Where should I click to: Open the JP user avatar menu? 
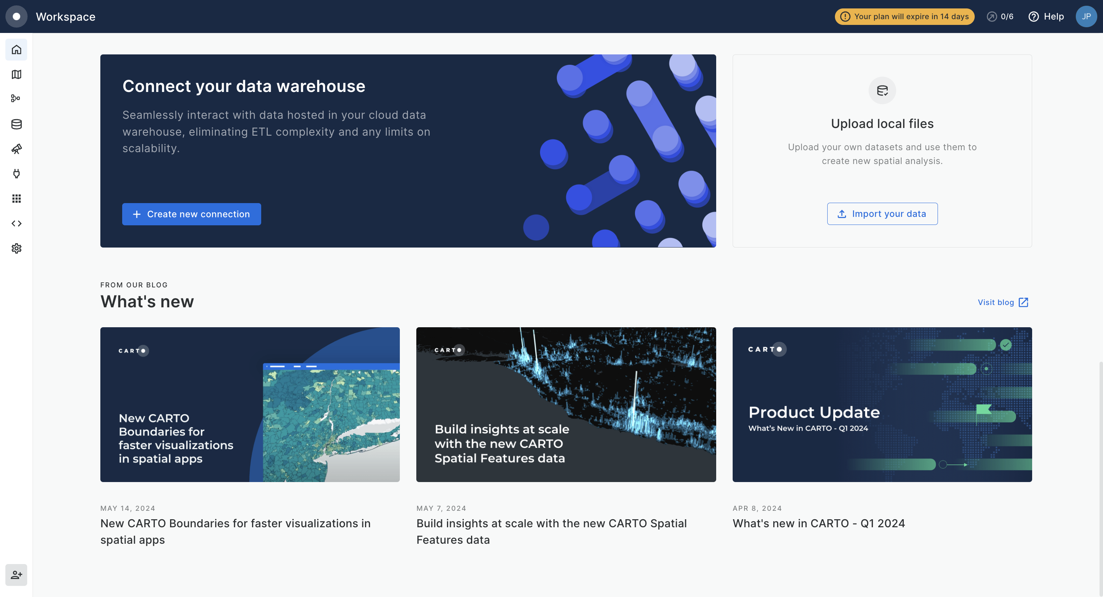tap(1086, 16)
